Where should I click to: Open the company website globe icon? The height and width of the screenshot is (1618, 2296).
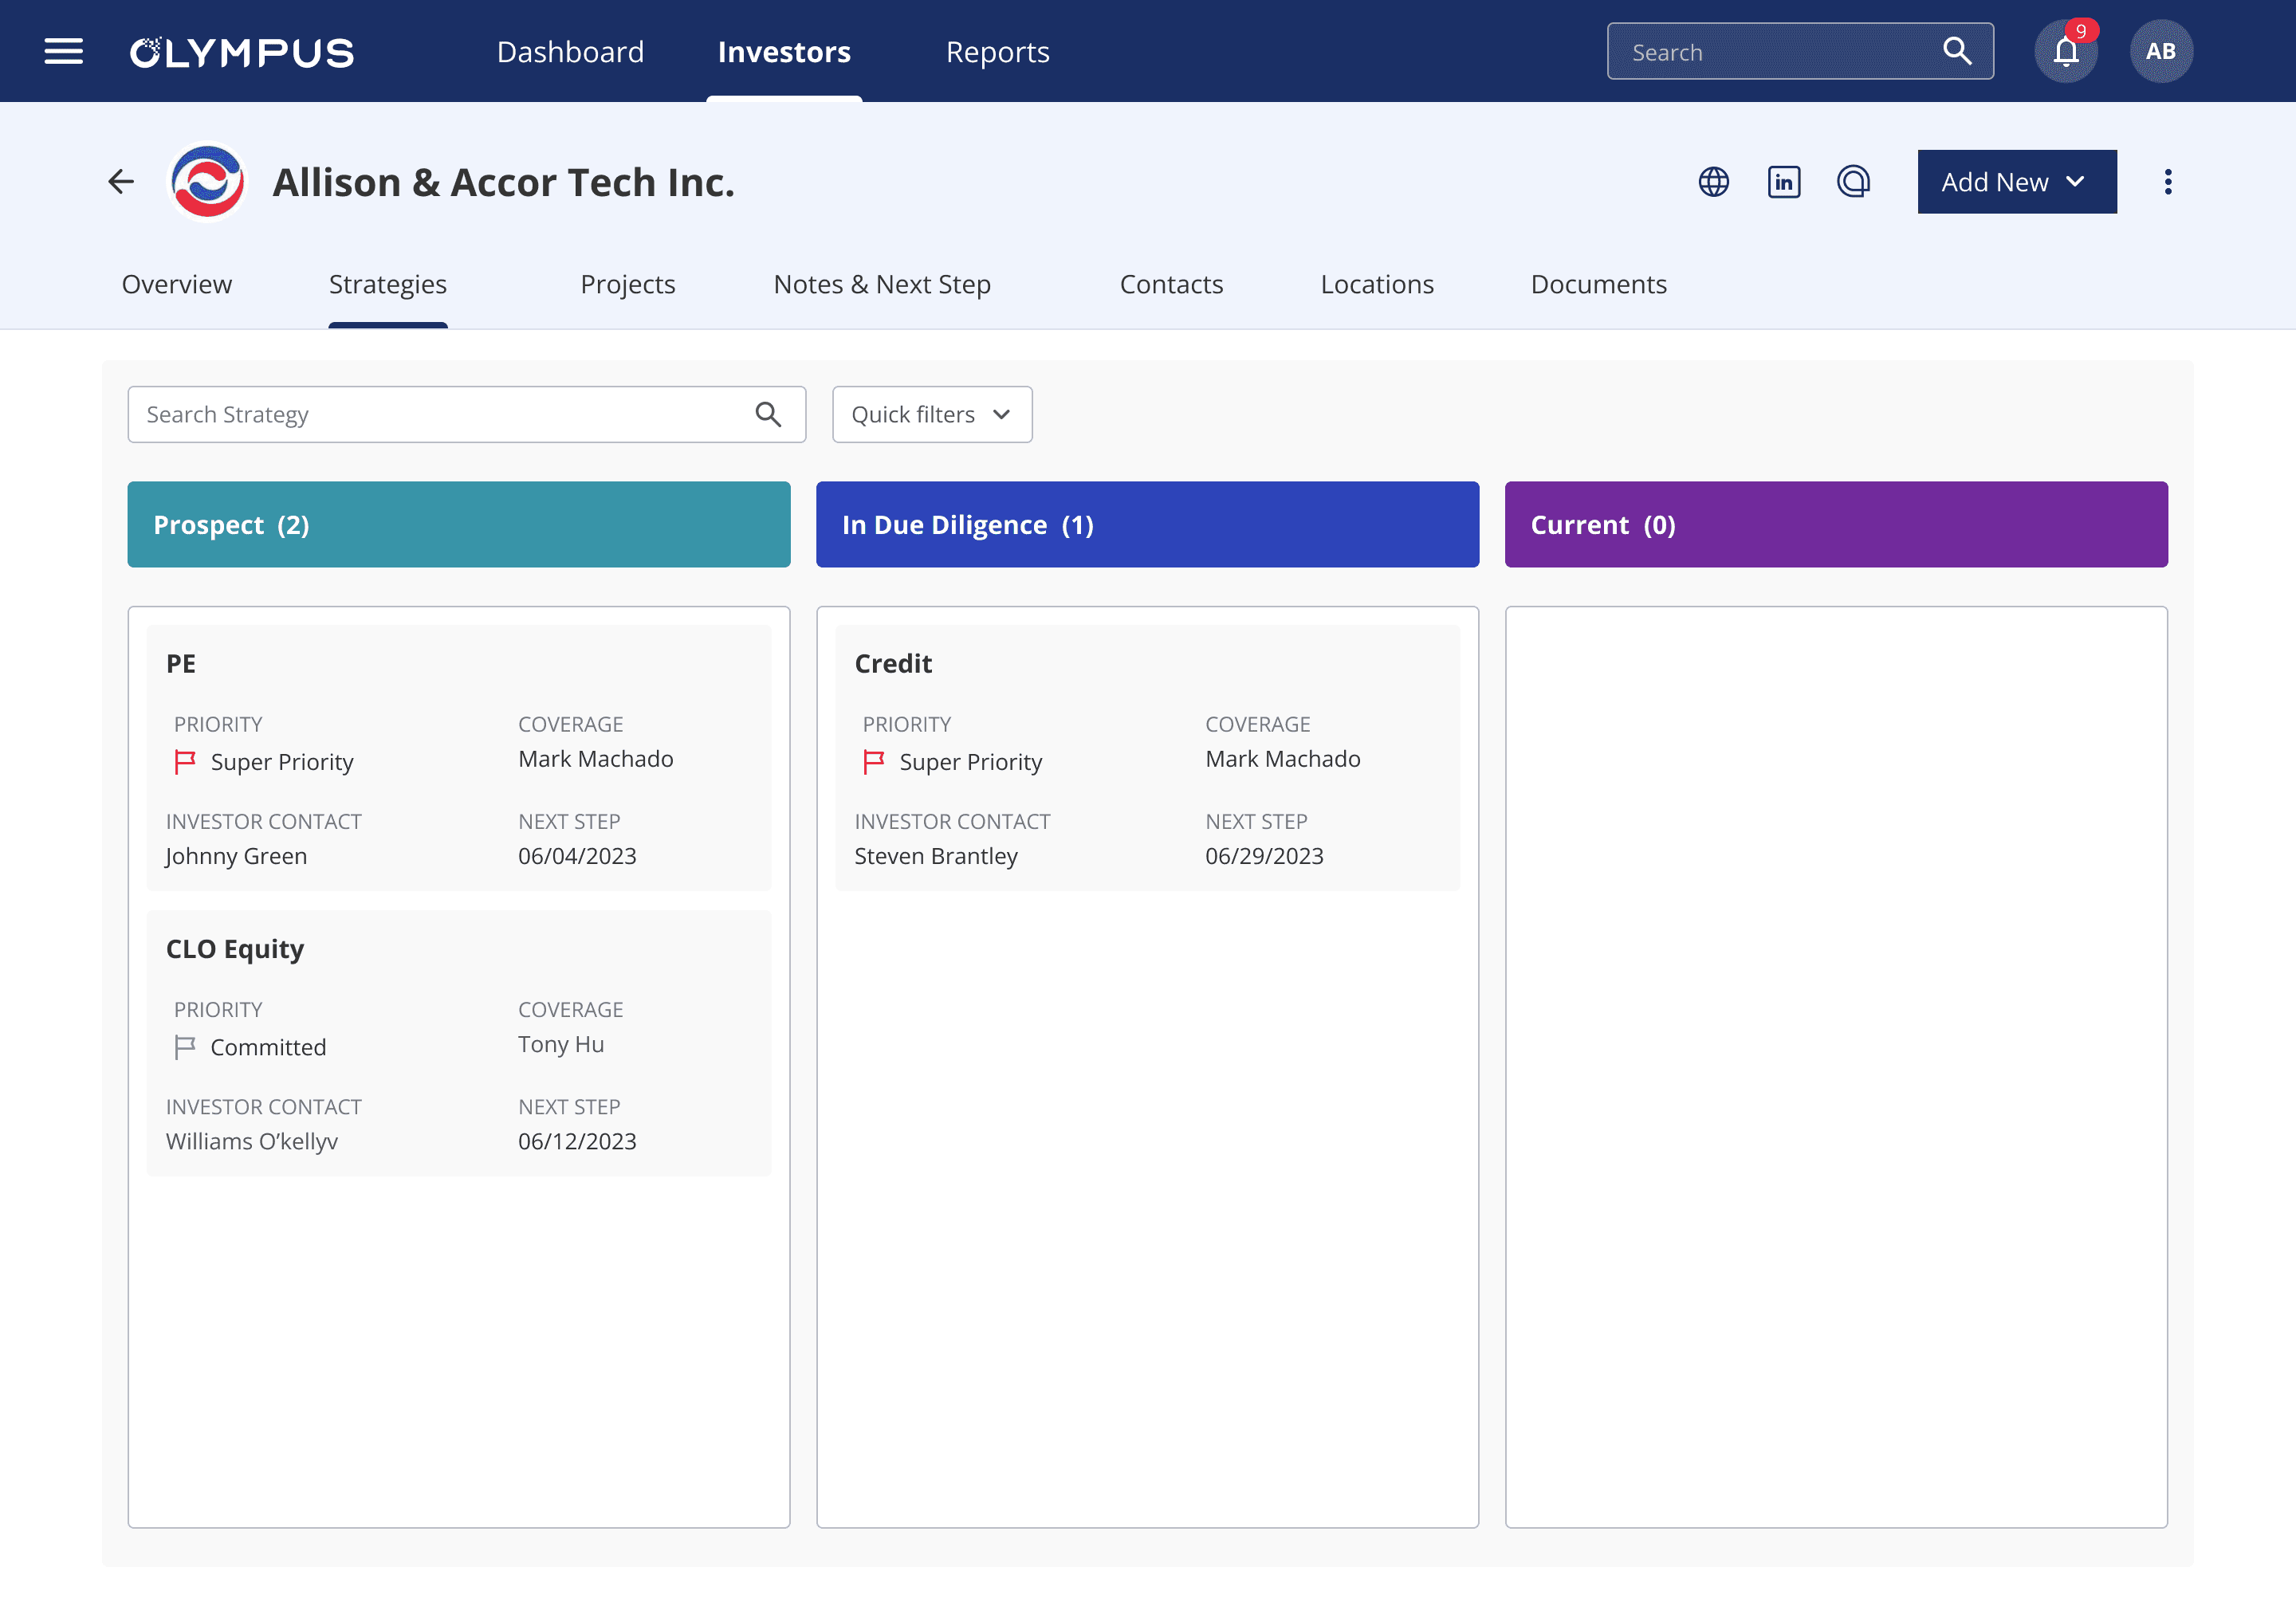point(1713,181)
